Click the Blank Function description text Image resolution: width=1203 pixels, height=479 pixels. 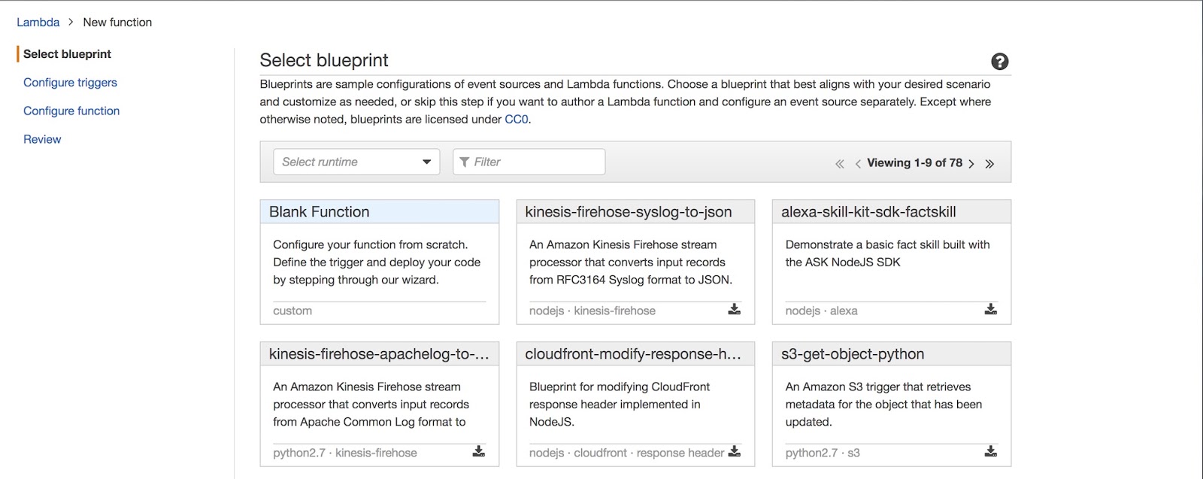tap(377, 262)
